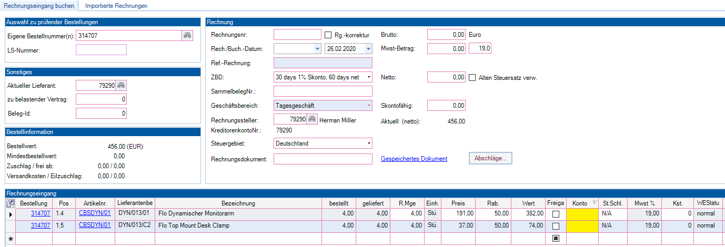Expand the Steuergebiet Deutschland dropdown
725x247 pixels.
[x=368, y=143]
